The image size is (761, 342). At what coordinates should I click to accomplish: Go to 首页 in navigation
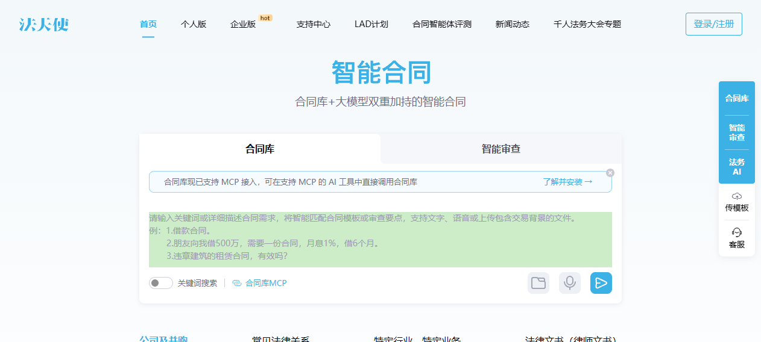(148, 24)
